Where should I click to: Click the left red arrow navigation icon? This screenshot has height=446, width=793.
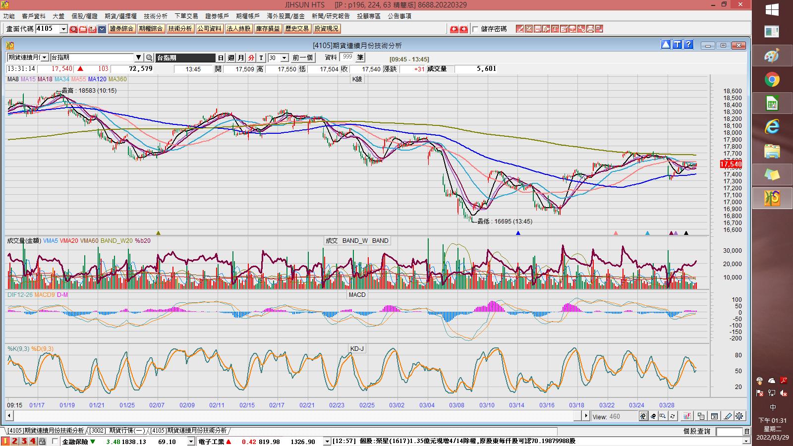click(454, 29)
